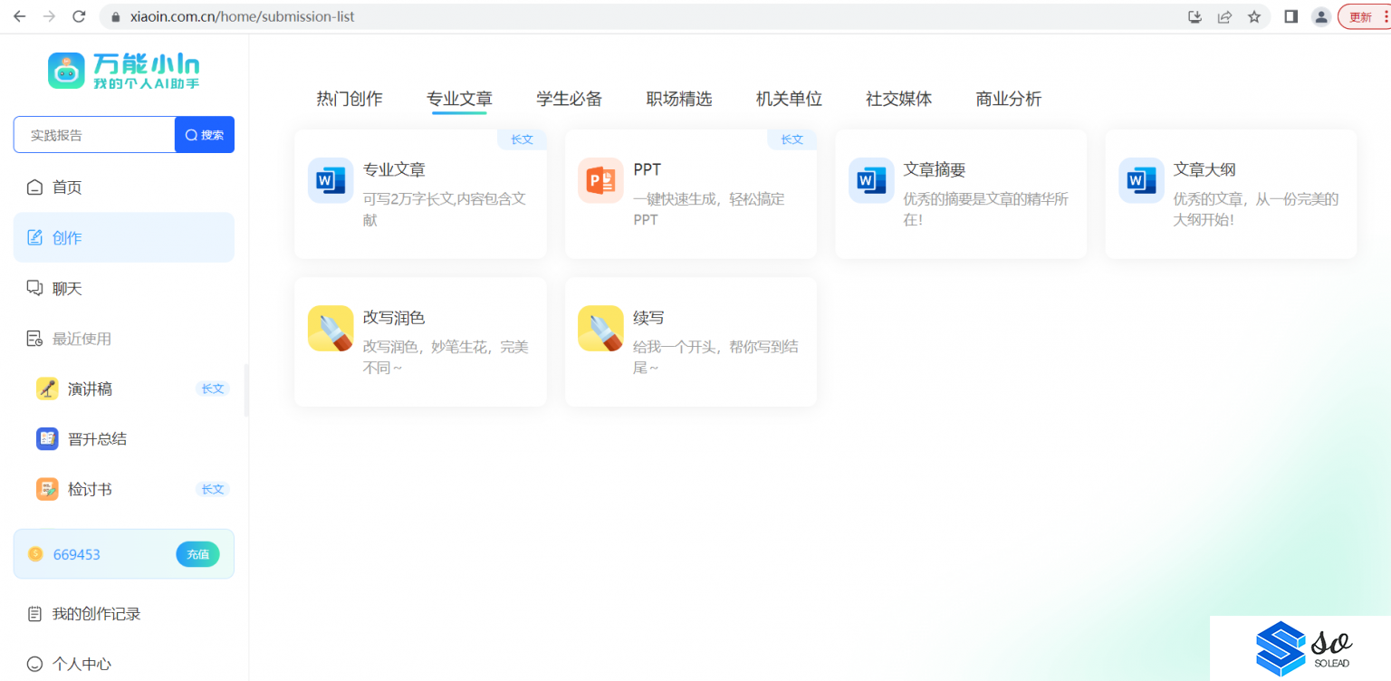The image size is (1391, 681).
Task: Click the 最近使用 section label
Action: tap(82, 339)
